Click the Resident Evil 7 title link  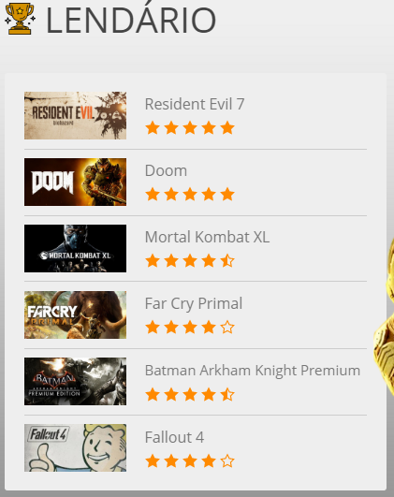(195, 104)
